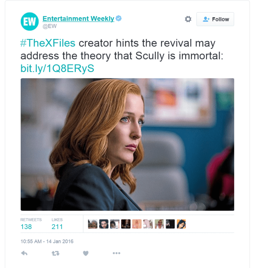Image resolution: width=254 pixels, height=268 pixels.
Task: Show the 138 retweets list
Action: (31, 224)
